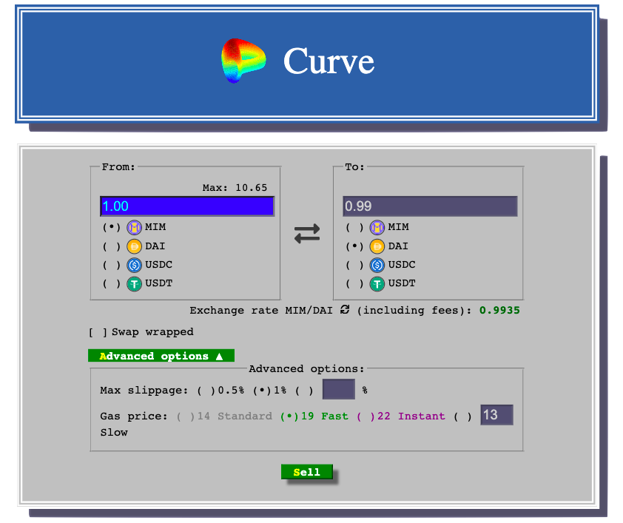Click the Curve title text
This screenshot has width=623, height=523.
[x=329, y=61]
